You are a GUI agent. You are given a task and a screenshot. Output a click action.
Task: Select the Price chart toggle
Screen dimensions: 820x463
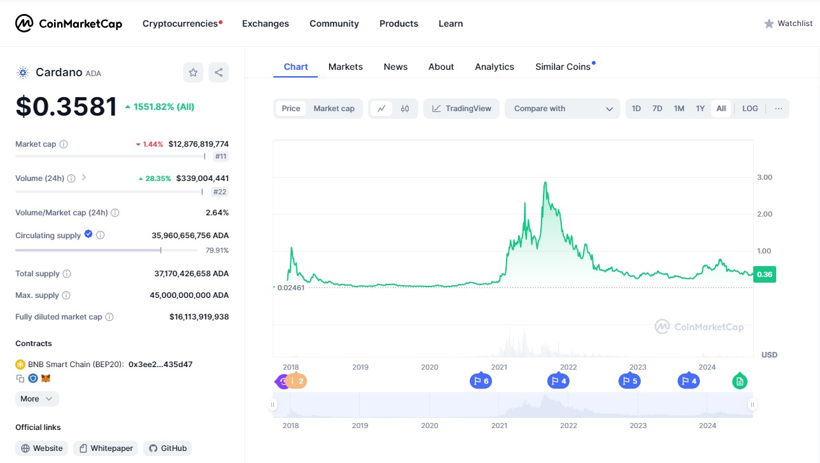pyautogui.click(x=291, y=109)
